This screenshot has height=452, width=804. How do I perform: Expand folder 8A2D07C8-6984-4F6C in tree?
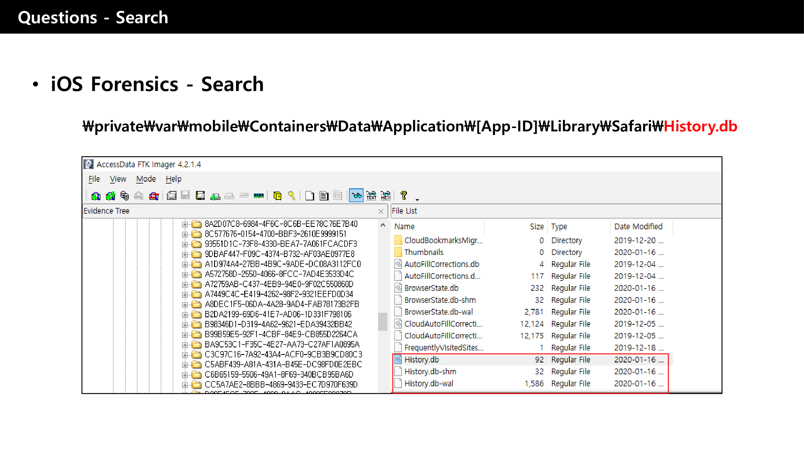[185, 224]
